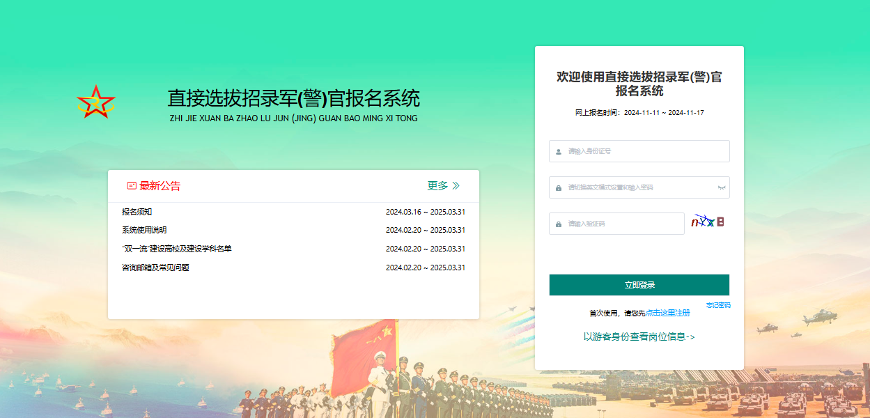This screenshot has height=418, width=870.
Task: Click the user icon in ID field
Action: 559,151
